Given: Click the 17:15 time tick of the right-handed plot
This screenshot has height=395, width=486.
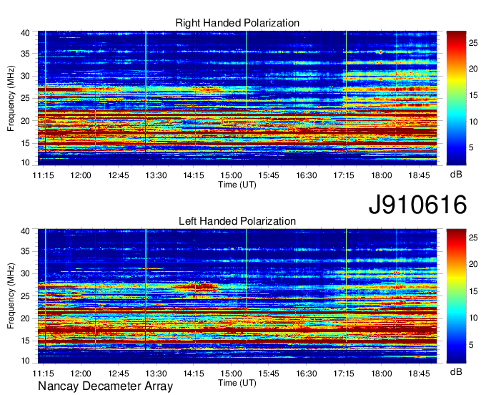Looking at the screenshot, I should click(x=344, y=175).
